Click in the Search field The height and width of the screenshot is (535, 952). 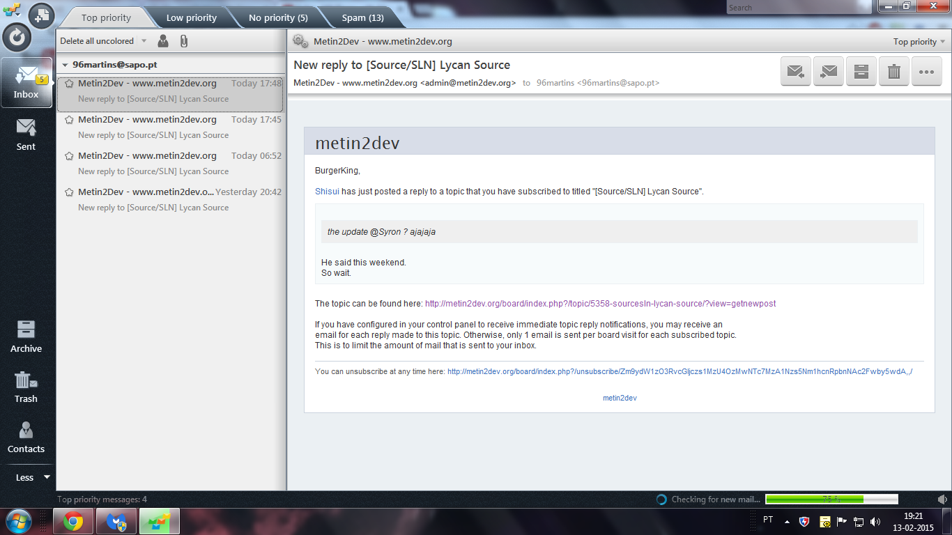800,8
